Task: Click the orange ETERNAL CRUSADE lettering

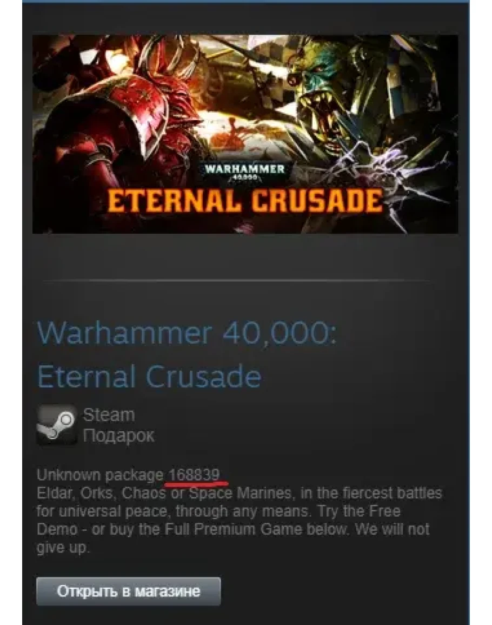Action: (245, 200)
